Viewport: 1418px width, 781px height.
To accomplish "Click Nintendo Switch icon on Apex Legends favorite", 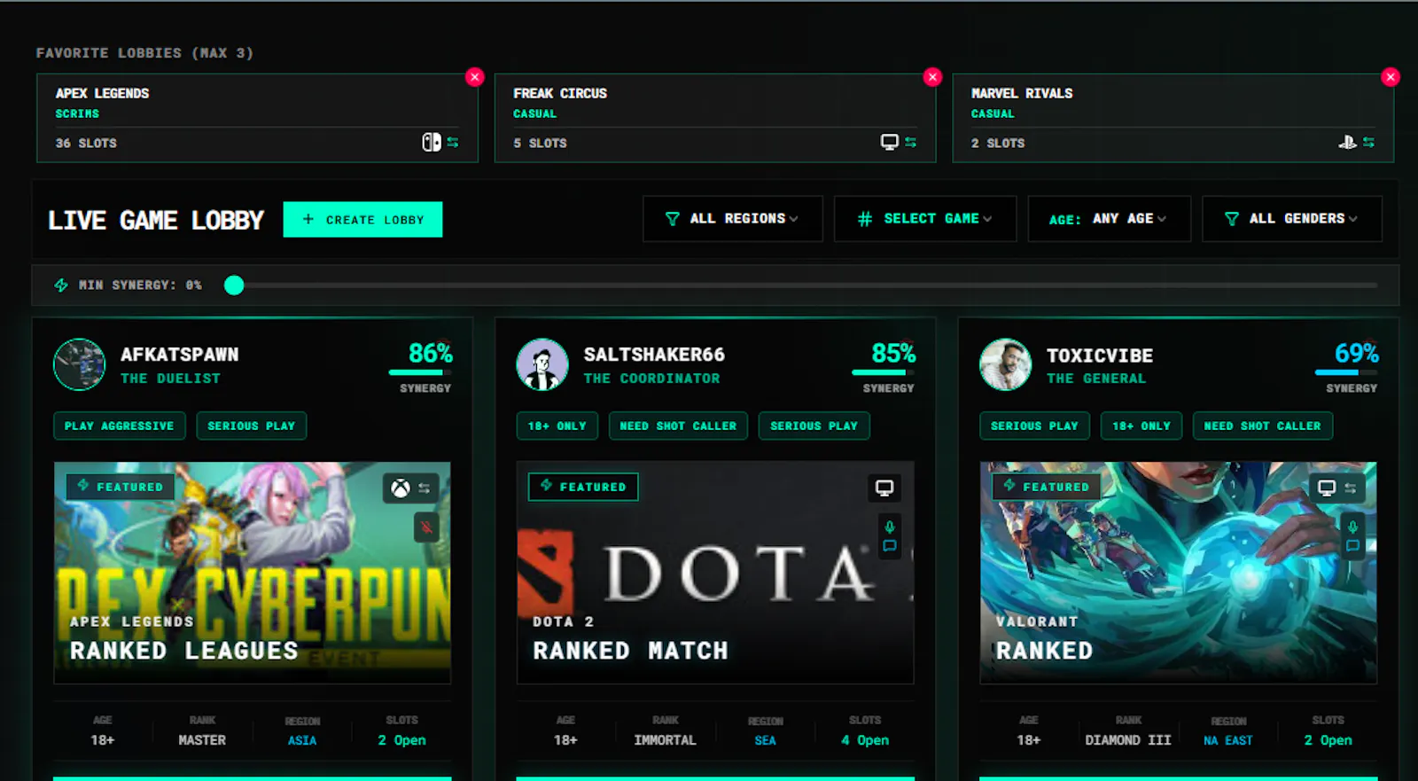I will click(432, 142).
